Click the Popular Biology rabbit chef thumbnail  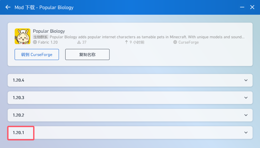pos(23,36)
